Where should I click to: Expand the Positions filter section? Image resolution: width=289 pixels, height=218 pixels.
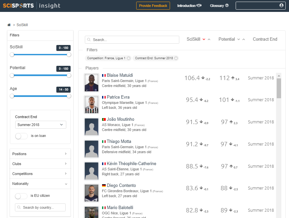coord(40,154)
